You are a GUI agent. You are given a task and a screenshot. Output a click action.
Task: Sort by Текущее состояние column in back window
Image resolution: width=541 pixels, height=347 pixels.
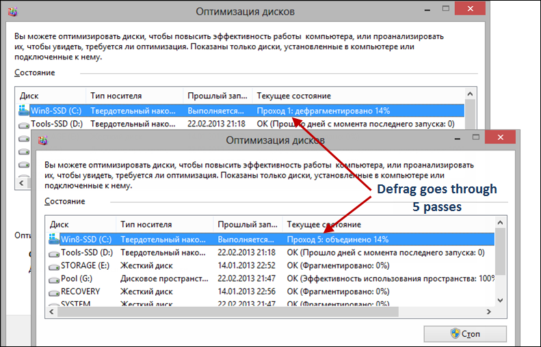point(358,96)
